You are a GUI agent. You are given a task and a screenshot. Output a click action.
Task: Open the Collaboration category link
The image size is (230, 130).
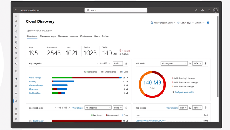(35, 93)
